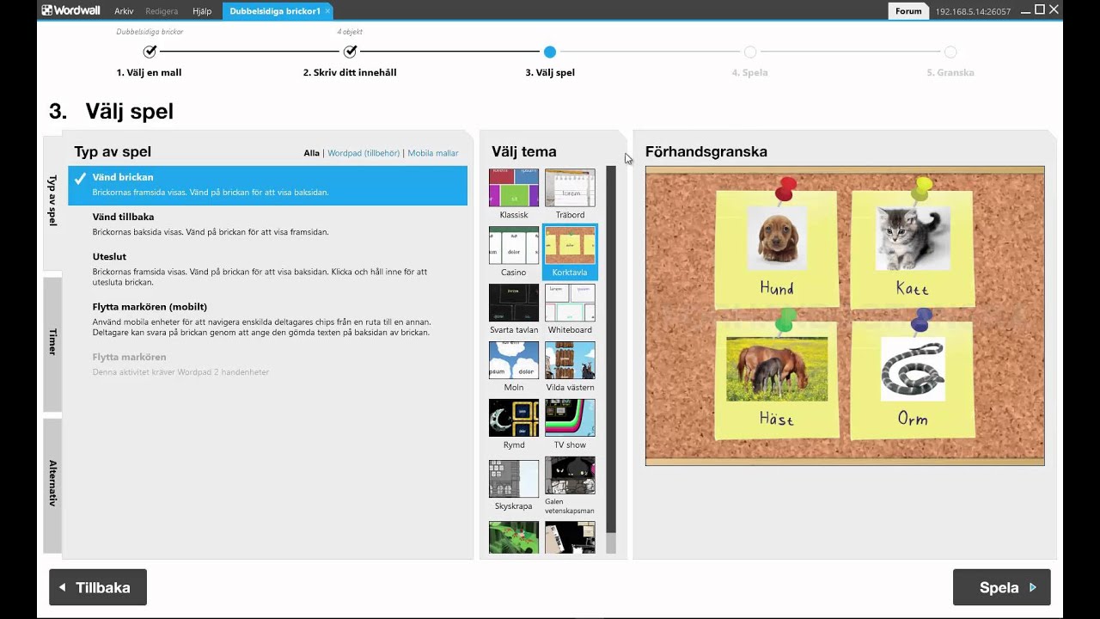This screenshot has width=1100, height=619.
Task: Click the Välj tema heading
Action: pos(524,152)
